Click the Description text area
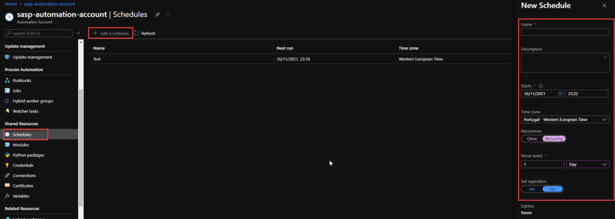Viewport: 615px width, 219px height. 565,63
